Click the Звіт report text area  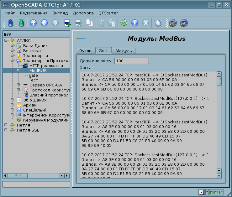point(148,125)
